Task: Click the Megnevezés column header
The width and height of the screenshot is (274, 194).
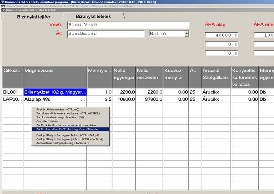Action: [x=55, y=77]
